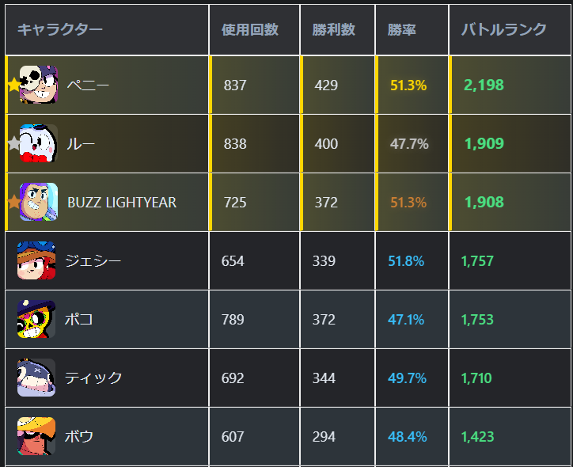Select ペニー's battle rank value 2,198
Viewport: 573px width, 467px height.
(x=484, y=85)
